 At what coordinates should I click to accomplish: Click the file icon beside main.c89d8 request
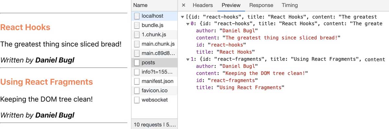click(x=137, y=53)
